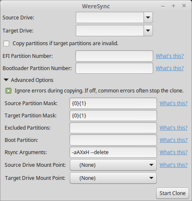Click the Excluded Partitions field
This screenshot has height=201, width=192.
point(113,128)
